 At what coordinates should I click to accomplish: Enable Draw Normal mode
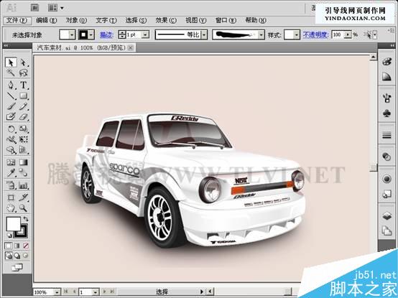(x=9, y=256)
